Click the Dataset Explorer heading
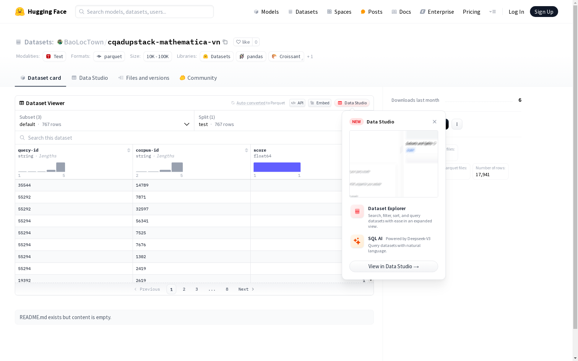Screen dimensions: 578x361 [387, 208]
